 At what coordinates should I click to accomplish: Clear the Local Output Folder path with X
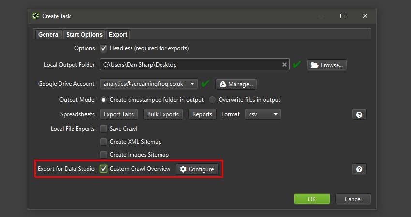click(284, 65)
